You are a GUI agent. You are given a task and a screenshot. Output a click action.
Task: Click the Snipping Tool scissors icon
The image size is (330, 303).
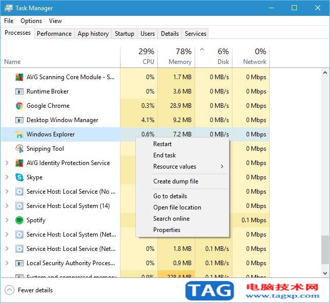tap(19, 149)
